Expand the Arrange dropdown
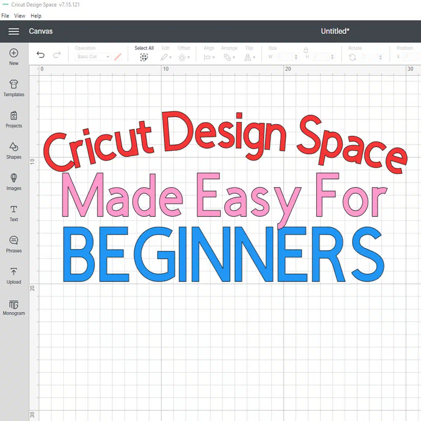 (229, 57)
